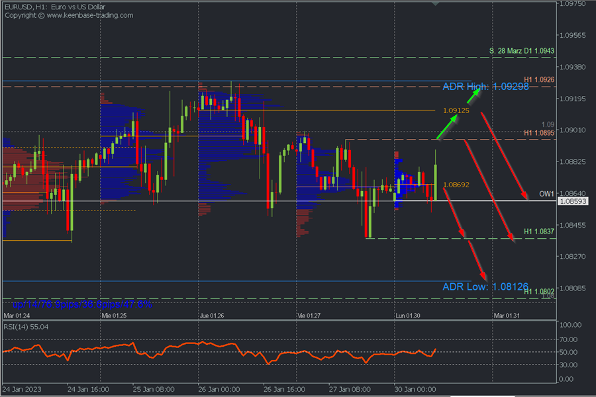Screen dimensions: 596x397
Task: Click the 1.09750 price axis value
Action: [572, 3]
